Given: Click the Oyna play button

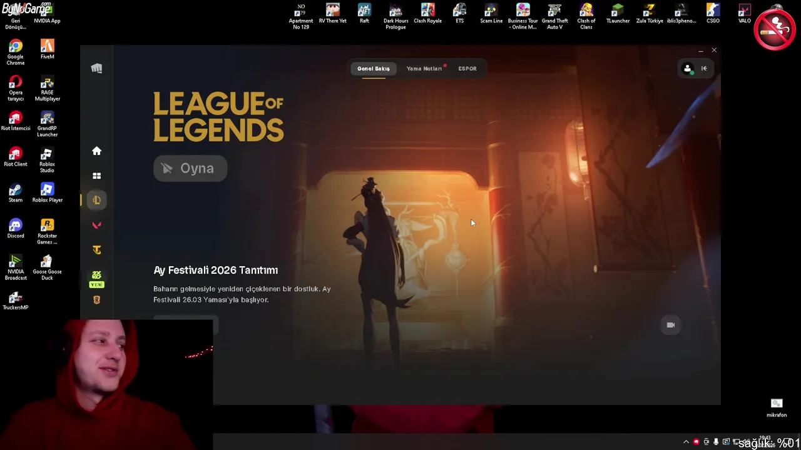Looking at the screenshot, I should point(190,168).
